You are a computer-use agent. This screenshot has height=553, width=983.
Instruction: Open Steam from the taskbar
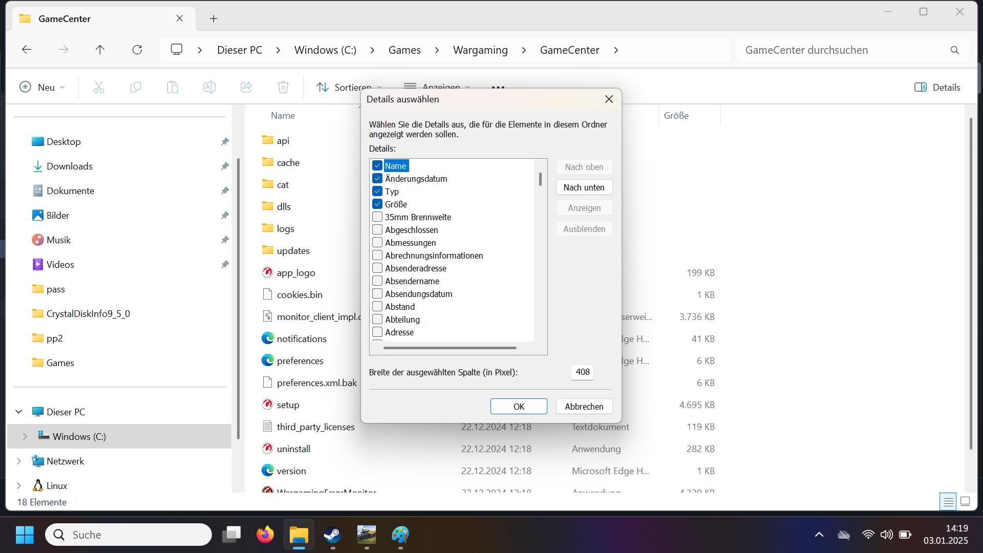[333, 535]
